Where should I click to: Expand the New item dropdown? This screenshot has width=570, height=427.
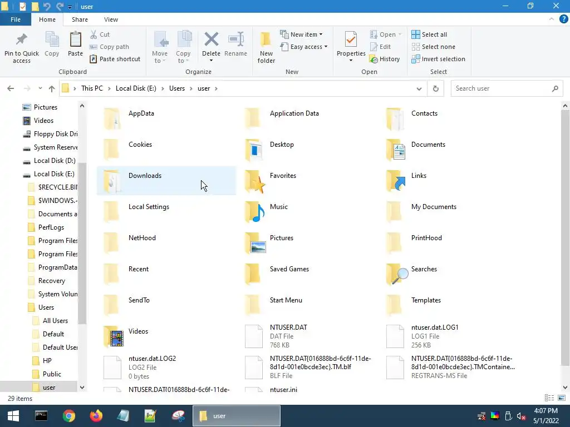click(x=321, y=34)
